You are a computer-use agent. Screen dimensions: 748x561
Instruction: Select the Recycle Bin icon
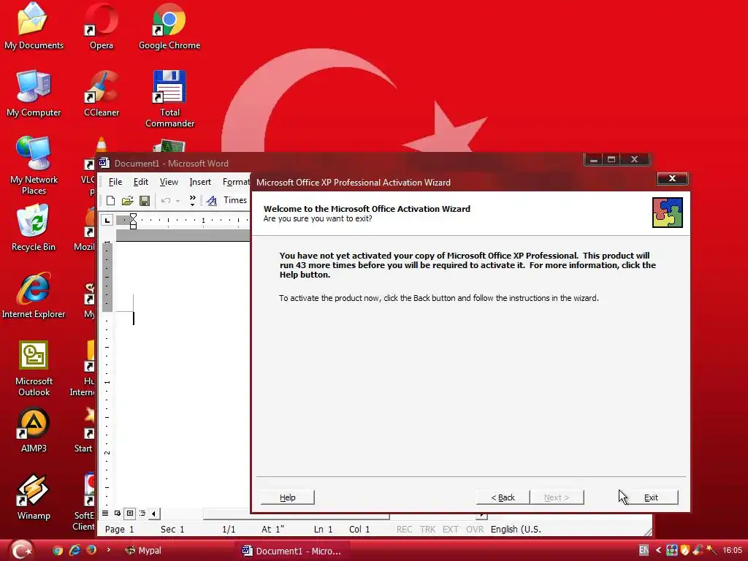34,228
